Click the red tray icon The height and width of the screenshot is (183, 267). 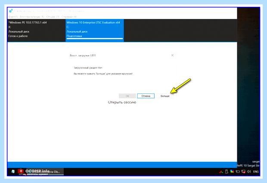[x=221, y=172]
